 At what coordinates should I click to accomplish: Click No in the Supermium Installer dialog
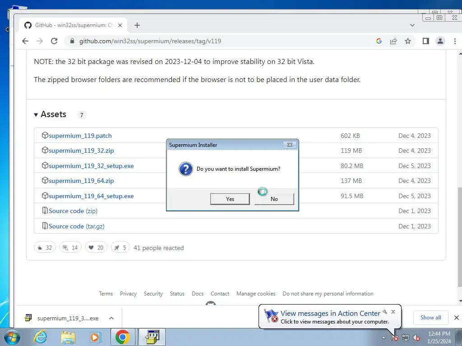click(274, 199)
